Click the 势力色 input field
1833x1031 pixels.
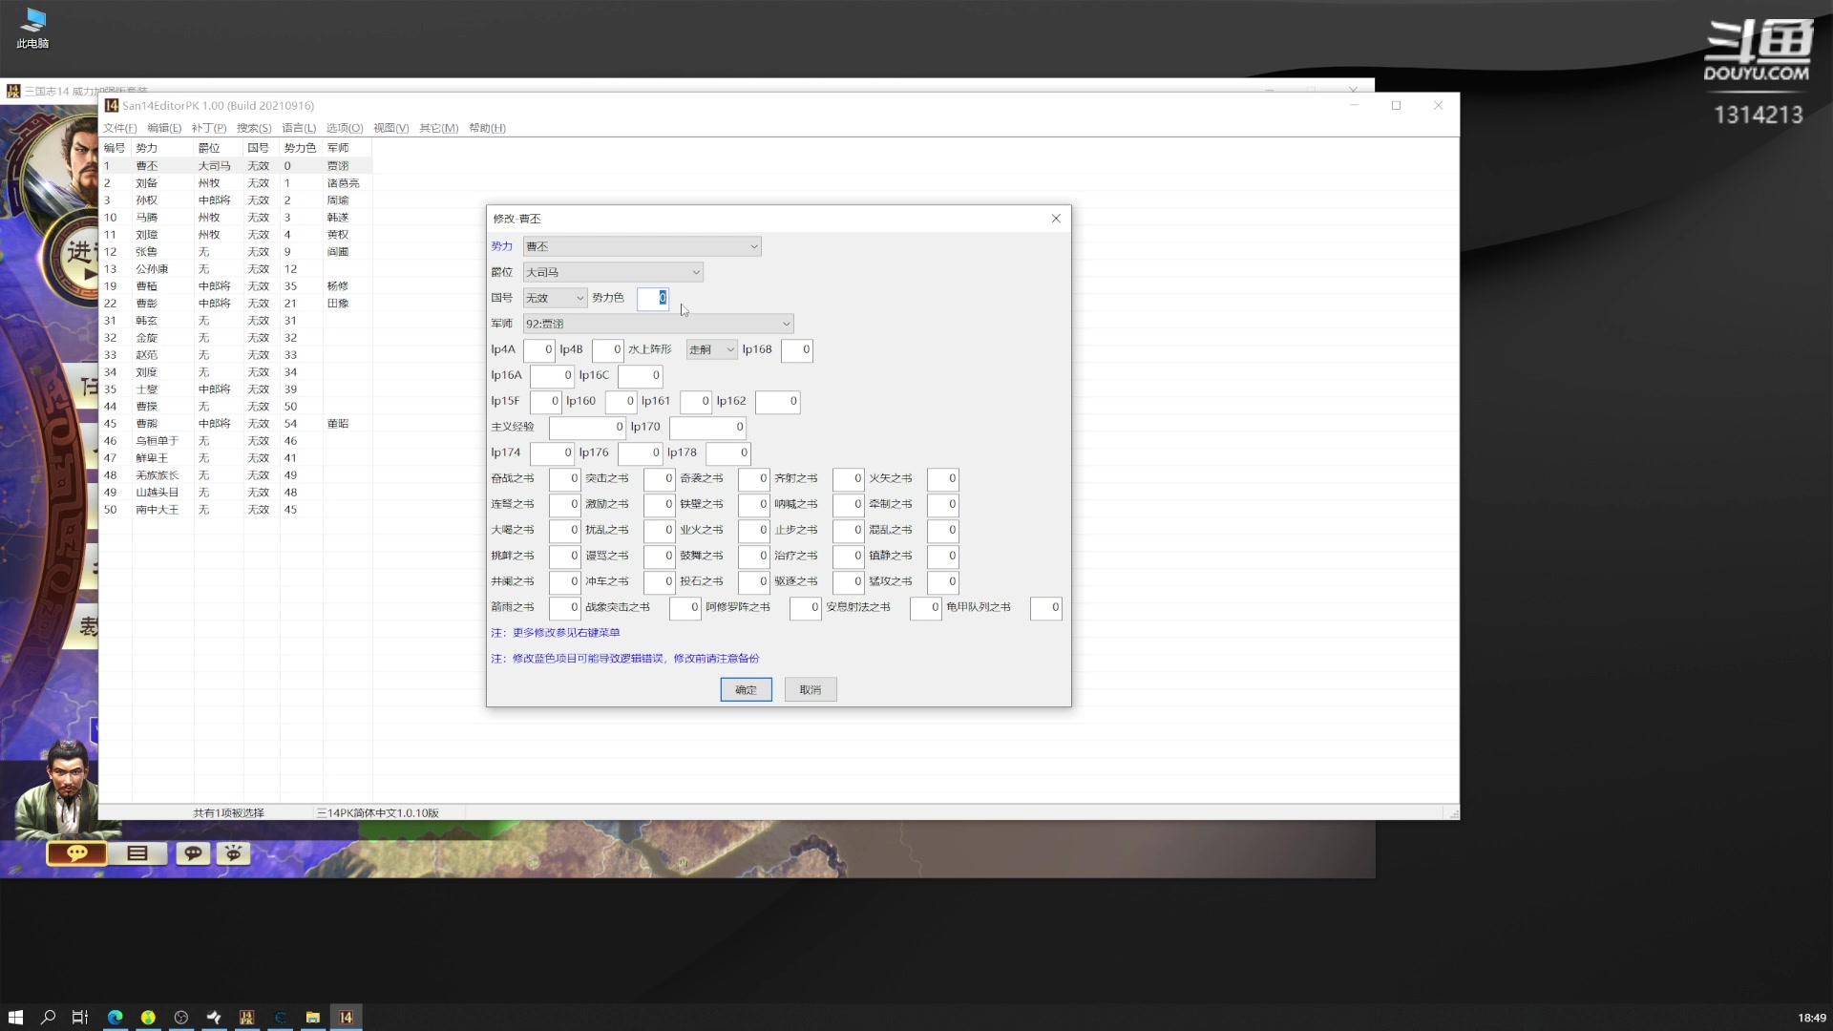[x=653, y=298]
